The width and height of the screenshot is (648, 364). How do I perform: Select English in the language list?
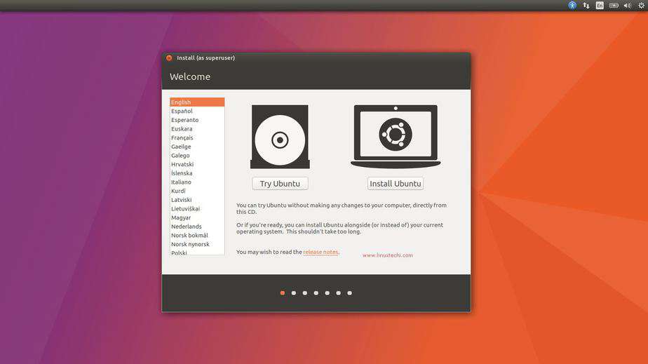pos(197,102)
